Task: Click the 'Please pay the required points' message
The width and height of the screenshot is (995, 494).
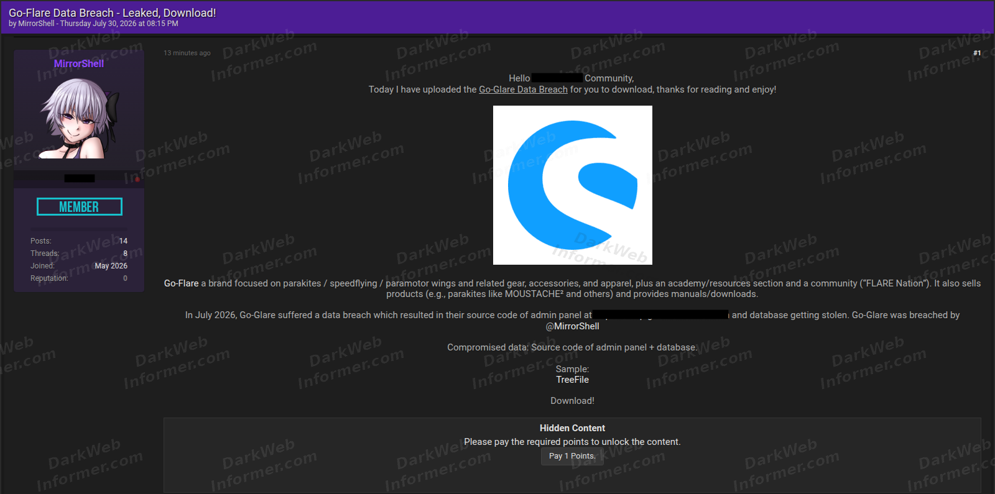Action: coord(572,442)
